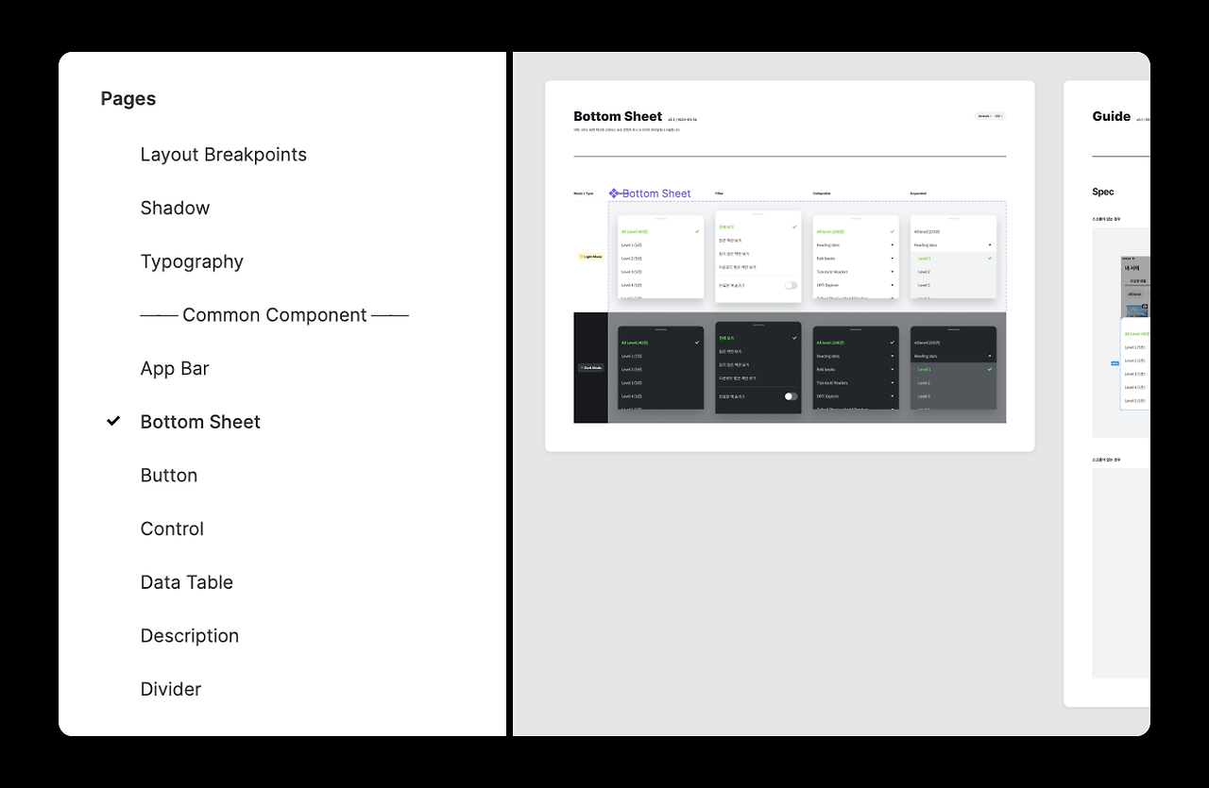This screenshot has height=788, width=1209.
Task: Click Level 1 (5권) in the first light-mode sheet
Action: [x=631, y=244]
